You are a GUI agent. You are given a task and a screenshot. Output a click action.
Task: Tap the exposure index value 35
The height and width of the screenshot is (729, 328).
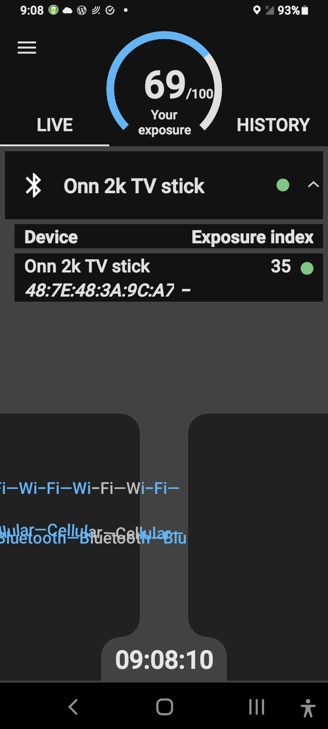click(281, 267)
